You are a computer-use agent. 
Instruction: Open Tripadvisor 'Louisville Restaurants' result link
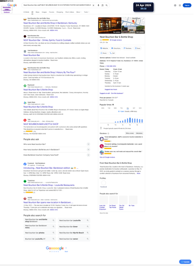point(49,185)
